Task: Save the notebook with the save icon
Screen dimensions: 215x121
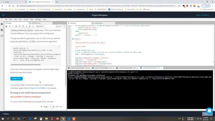Action: pyautogui.click(x=6, y=26)
